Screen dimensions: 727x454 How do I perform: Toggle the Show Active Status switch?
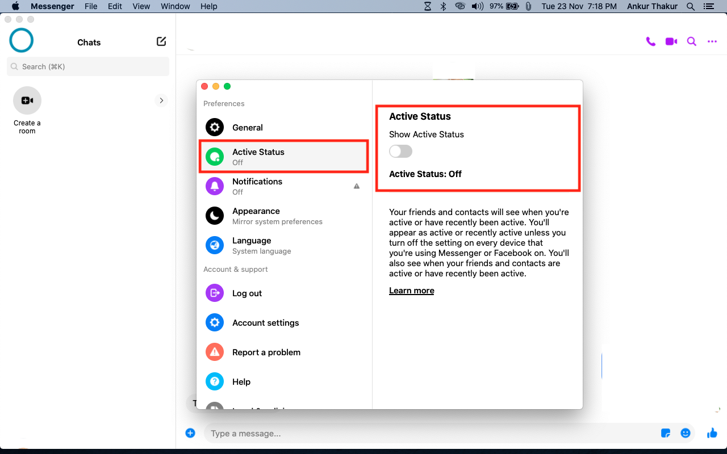click(400, 152)
